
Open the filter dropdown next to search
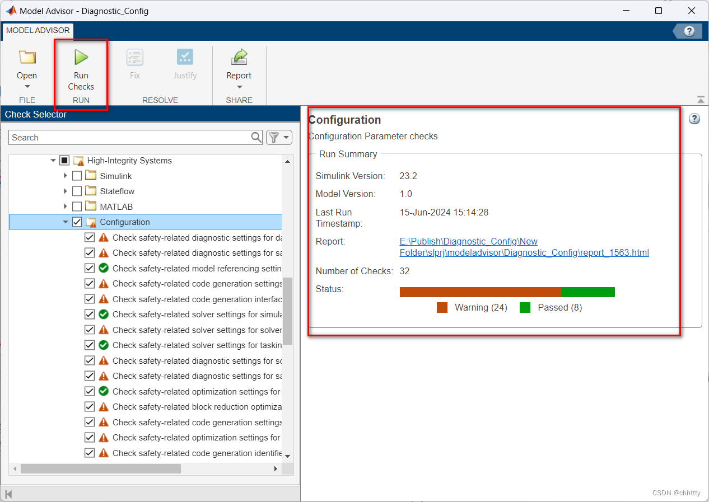[279, 137]
